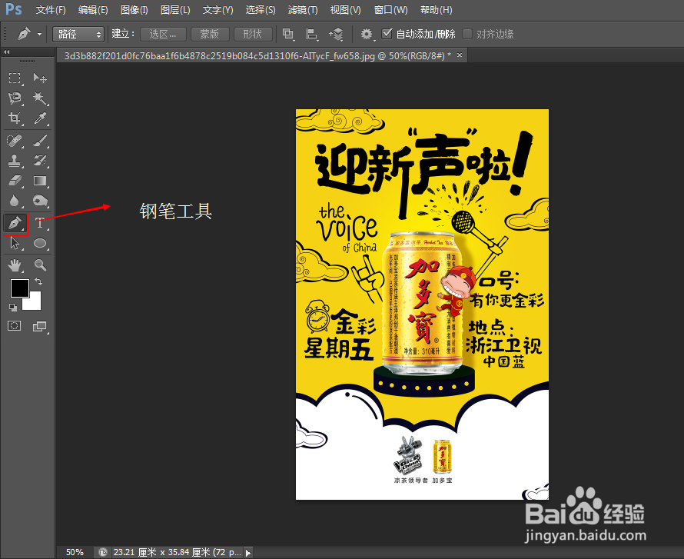Select the Rectangular Marquee tool
This screenshot has height=559, width=684.
click(x=15, y=78)
